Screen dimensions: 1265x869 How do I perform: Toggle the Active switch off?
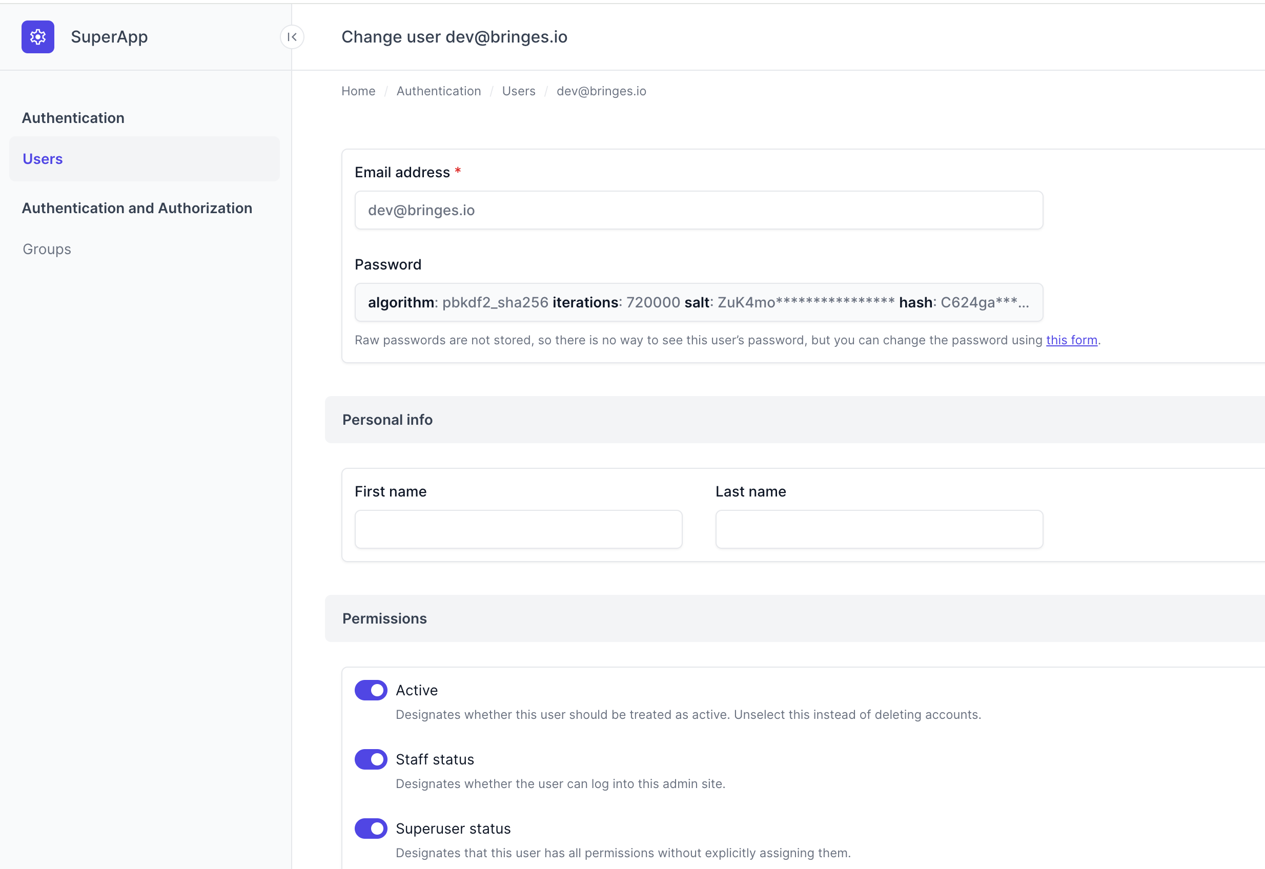tap(371, 690)
